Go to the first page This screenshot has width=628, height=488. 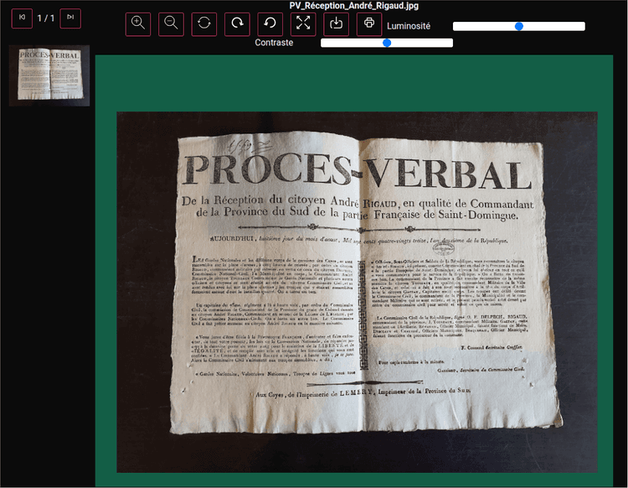(22, 18)
